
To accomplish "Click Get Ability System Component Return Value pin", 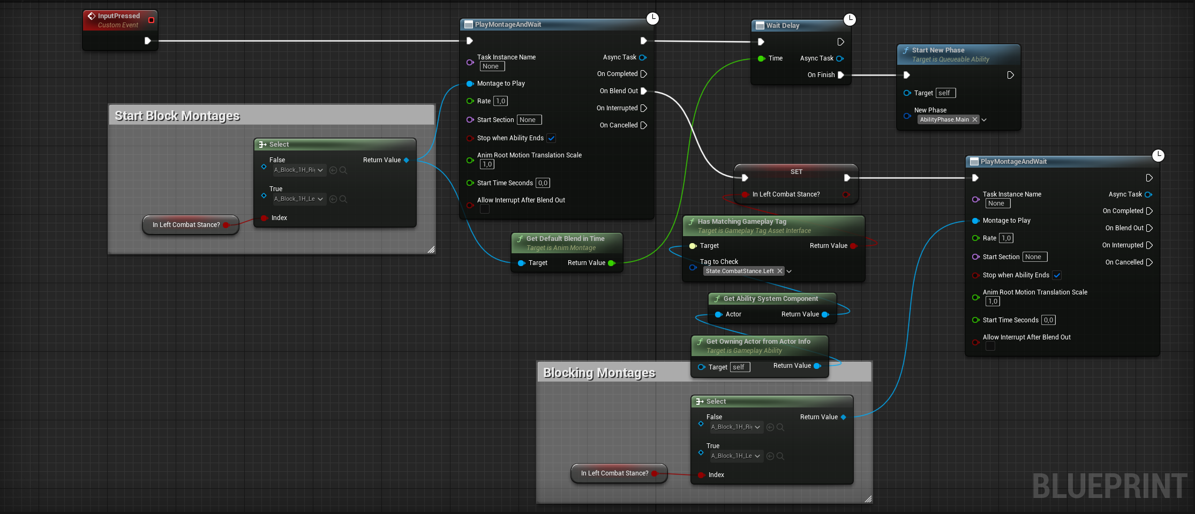I will pos(825,314).
